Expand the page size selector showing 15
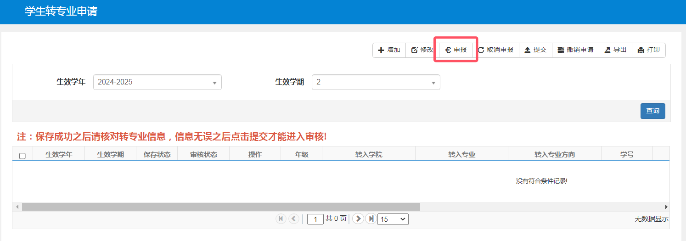The width and height of the screenshot is (686, 241). click(393, 219)
